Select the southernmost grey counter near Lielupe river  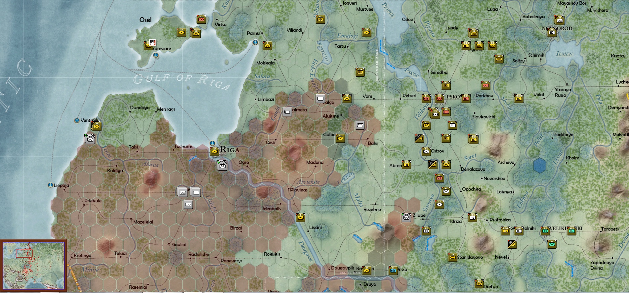(x=188, y=204)
